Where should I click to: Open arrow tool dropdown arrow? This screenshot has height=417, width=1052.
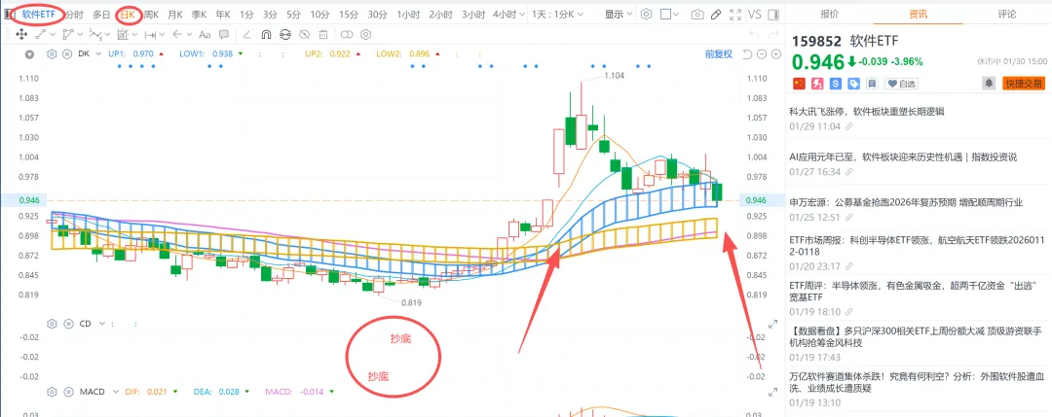tap(189, 34)
